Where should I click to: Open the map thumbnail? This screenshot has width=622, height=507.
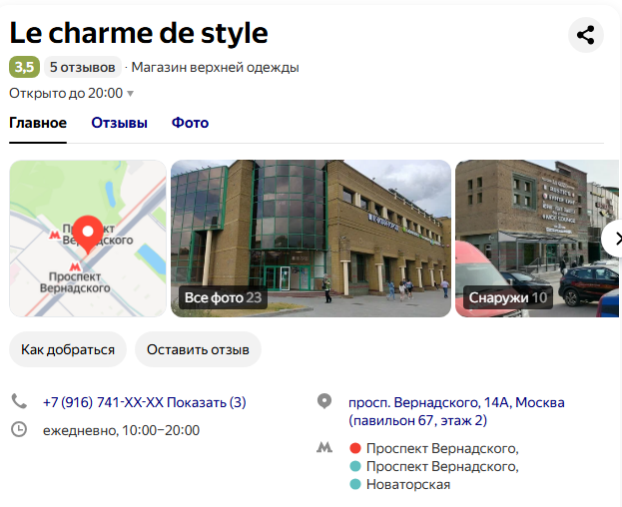tap(88, 239)
